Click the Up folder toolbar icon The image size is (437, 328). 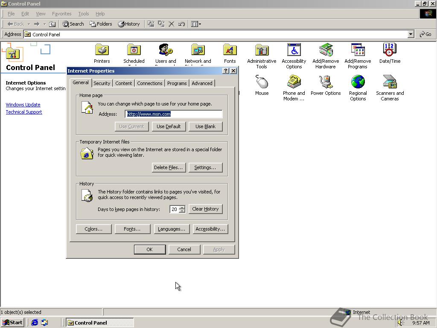(x=52, y=24)
